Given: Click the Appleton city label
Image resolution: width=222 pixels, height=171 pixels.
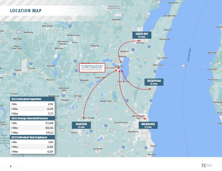Looking at the screenshot, I should 125,51.
